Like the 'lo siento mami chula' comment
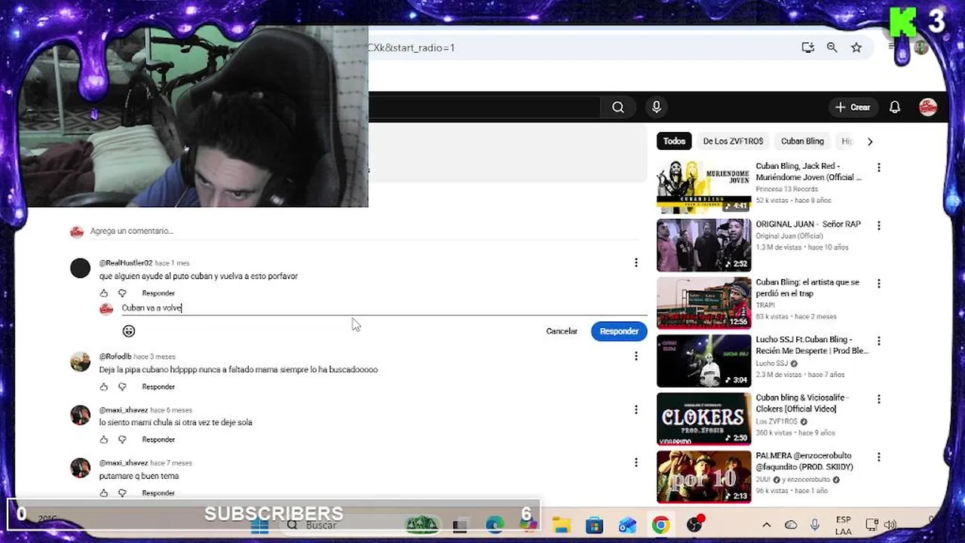The width and height of the screenshot is (965, 543). tap(104, 440)
